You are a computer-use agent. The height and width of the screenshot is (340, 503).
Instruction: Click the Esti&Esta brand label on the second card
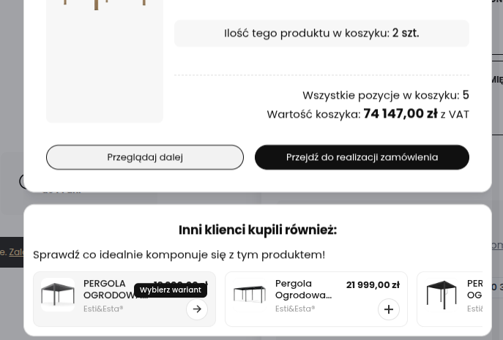(295, 309)
